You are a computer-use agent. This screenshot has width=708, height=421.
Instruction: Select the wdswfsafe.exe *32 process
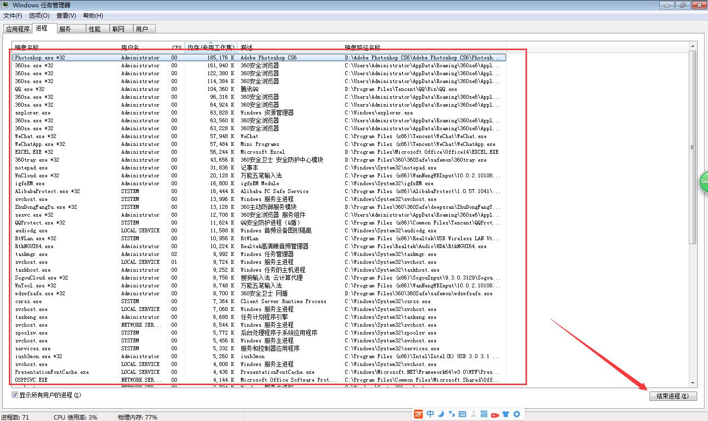(x=259, y=293)
